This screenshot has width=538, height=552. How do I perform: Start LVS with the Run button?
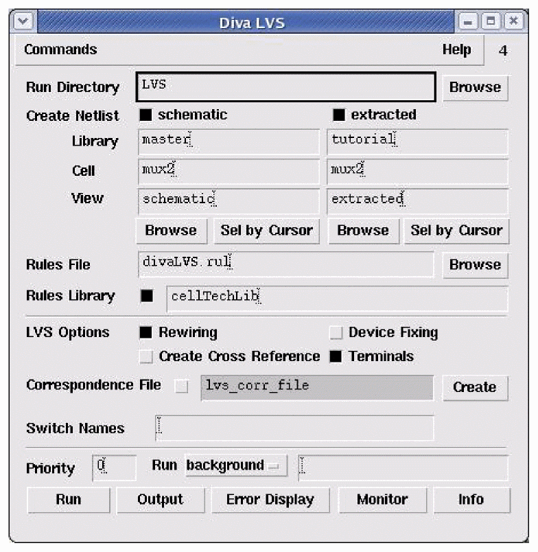click(x=69, y=500)
